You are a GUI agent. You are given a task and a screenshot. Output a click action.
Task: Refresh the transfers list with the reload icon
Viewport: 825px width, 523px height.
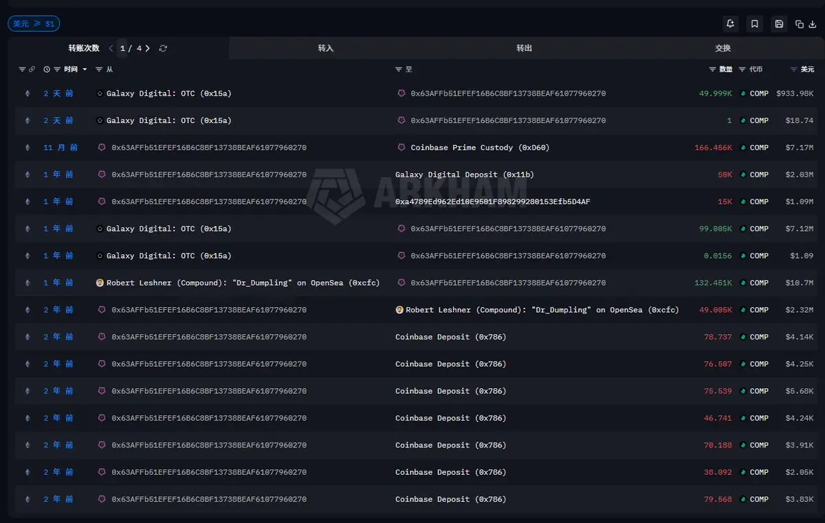[163, 48]
